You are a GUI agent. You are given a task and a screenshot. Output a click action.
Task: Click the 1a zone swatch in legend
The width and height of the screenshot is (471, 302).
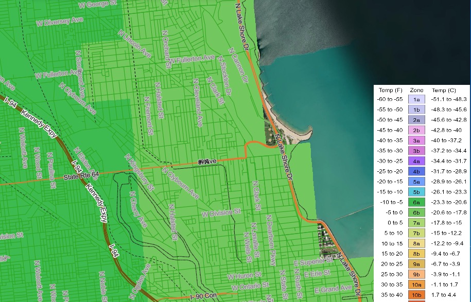click(x=416, y=99)
